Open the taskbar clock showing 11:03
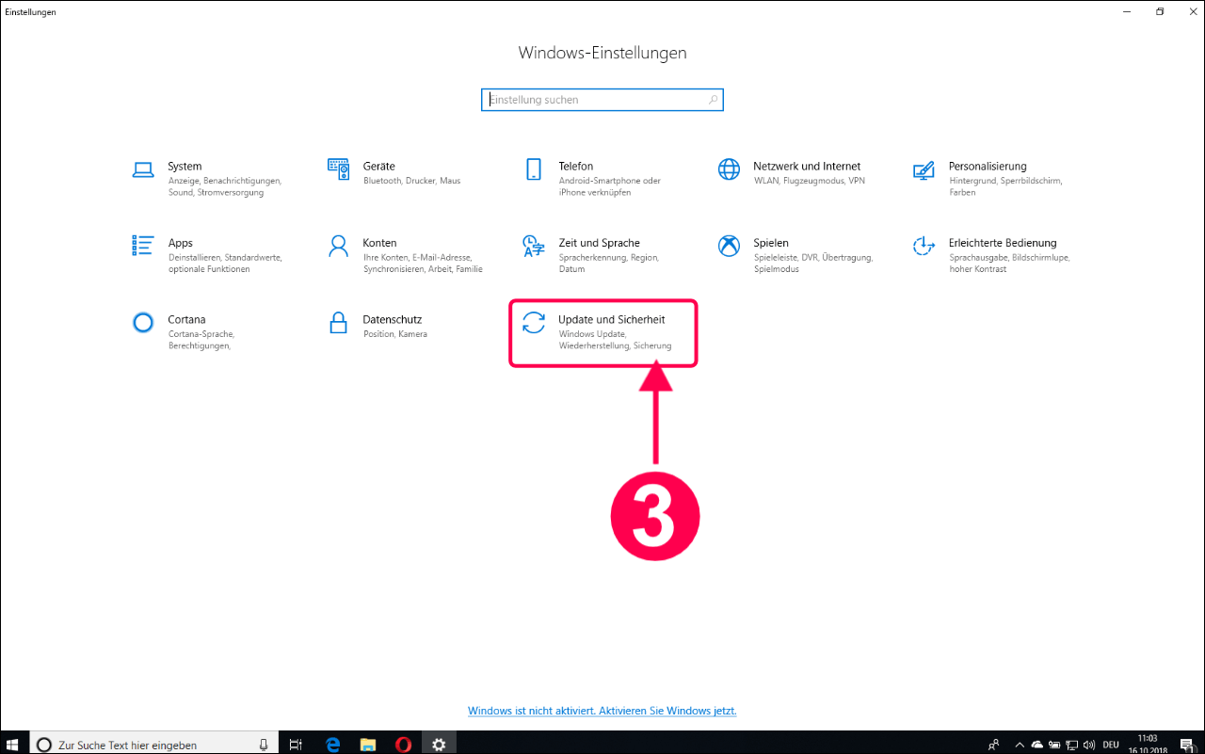This screenshot has width=1205, height=754. (1149, 744)
